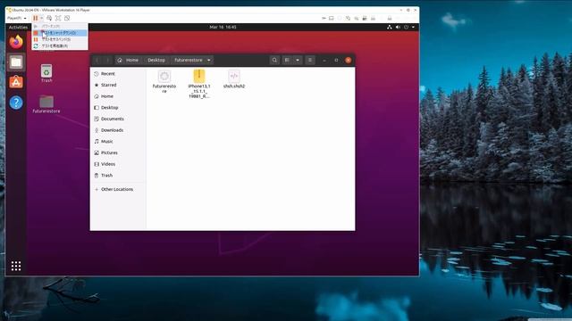Select Pictures in the Files sidebar
This screenshot has height=321, width=572.
118,152
